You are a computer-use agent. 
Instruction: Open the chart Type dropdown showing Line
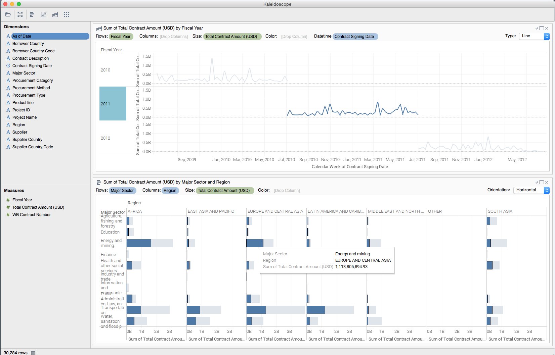pyautogui.click(x=534, y=36)
